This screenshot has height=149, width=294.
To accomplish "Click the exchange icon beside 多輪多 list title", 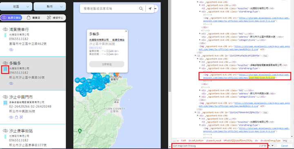I will point(5,63).
